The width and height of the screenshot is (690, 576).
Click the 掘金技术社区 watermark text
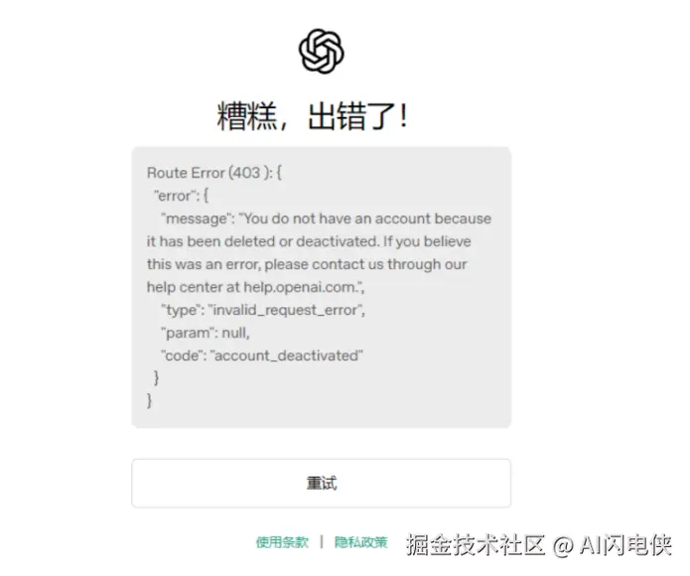pos(476,545)
